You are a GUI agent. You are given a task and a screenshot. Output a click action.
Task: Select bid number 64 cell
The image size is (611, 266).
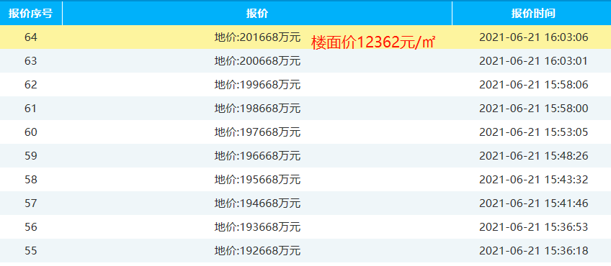31,37
